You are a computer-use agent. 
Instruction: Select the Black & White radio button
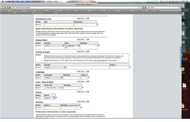(46, 88)
